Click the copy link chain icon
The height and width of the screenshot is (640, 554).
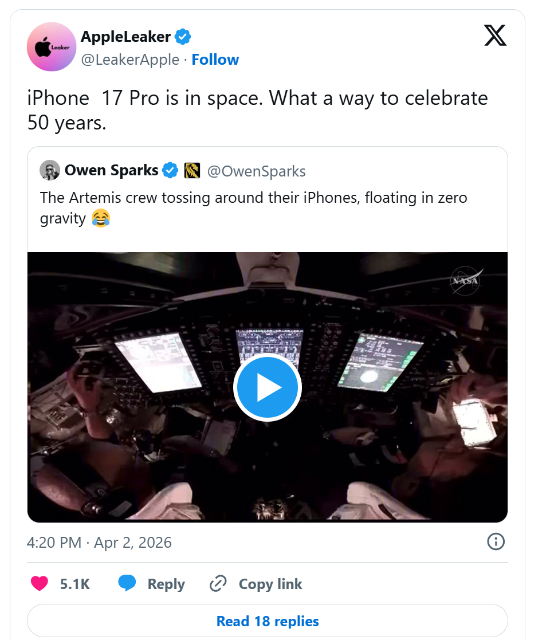[x=218, y=584]
